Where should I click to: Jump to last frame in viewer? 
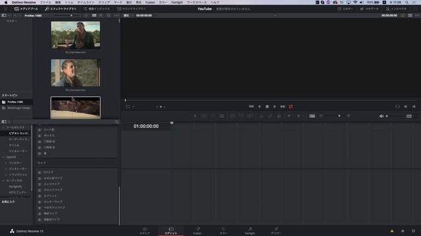point(282,106)
